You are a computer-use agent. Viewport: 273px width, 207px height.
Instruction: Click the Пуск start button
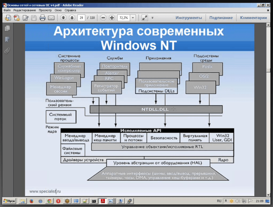[x=9, y=201]
